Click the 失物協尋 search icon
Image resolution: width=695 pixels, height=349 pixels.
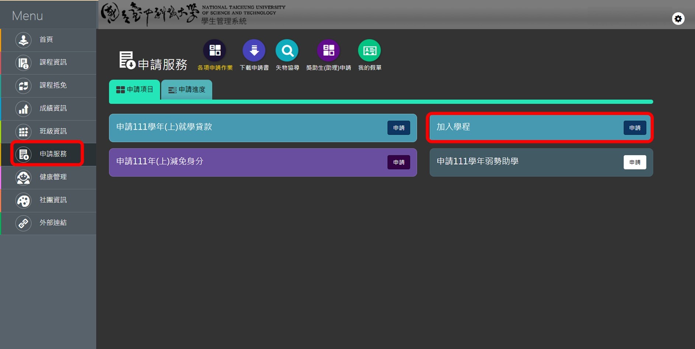[287, 50]
